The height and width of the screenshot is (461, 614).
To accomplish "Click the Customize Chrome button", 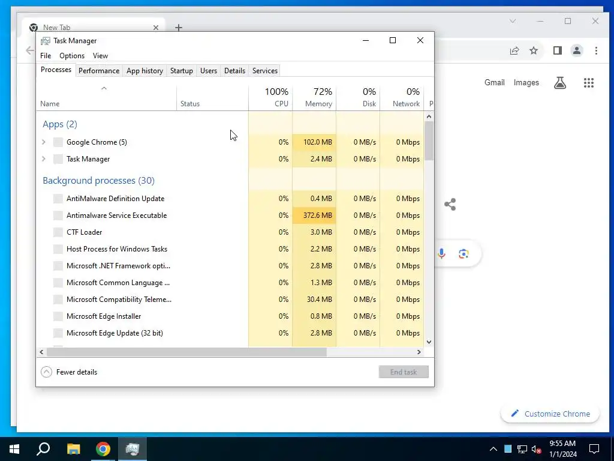I will pyautogui.click(x=550, y=414).
